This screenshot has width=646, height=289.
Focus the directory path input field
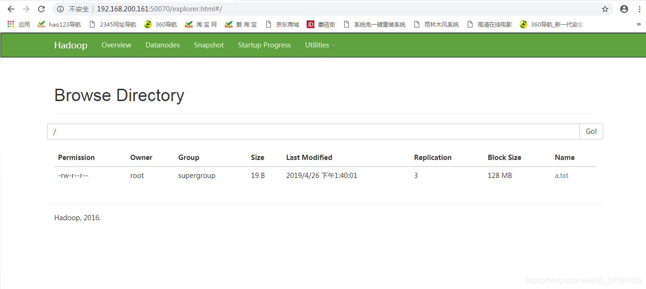[313, 131]
